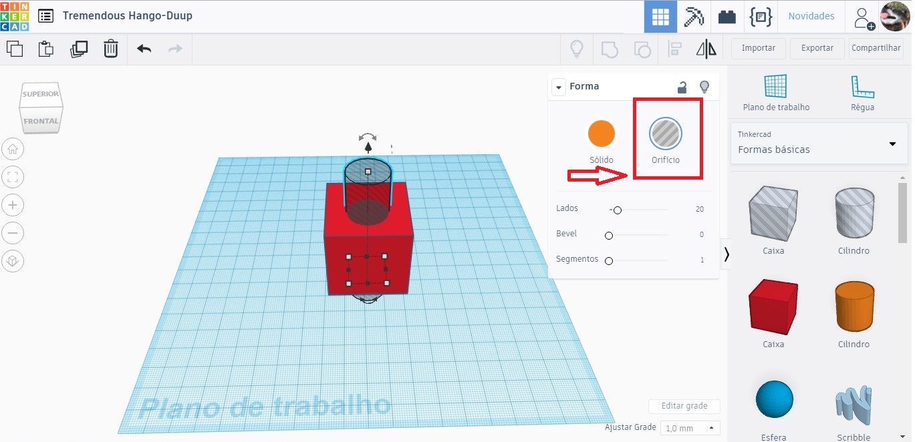Open Novidades

[811, 17]
